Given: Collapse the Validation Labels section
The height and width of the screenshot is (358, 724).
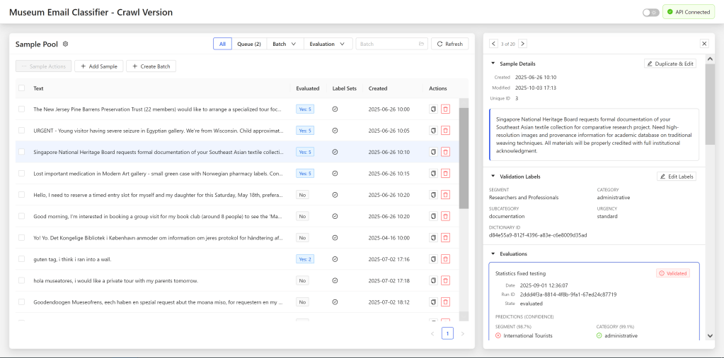Looking at the screenshot, I should pos(493,176).
